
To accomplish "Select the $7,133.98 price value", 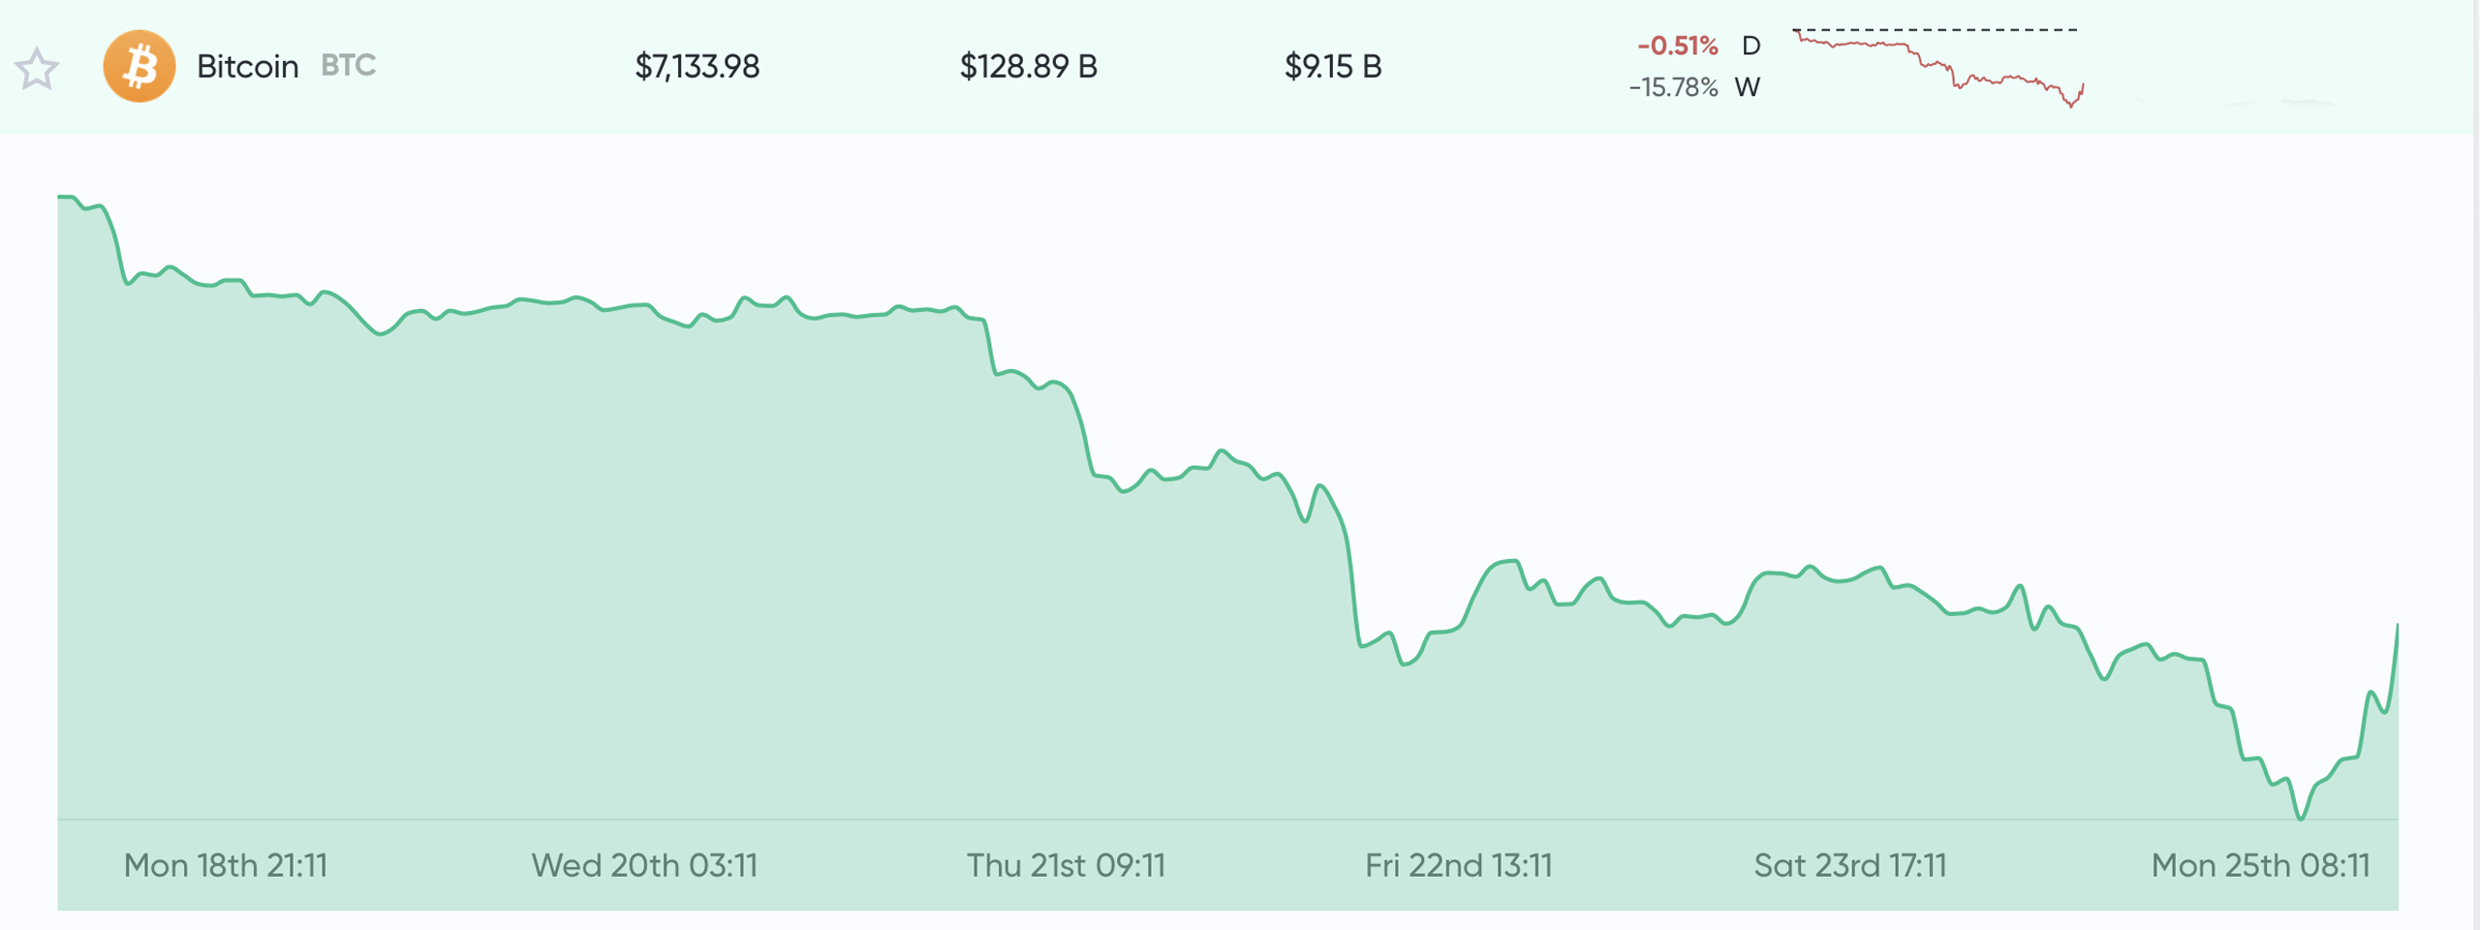I will (697, 66).
